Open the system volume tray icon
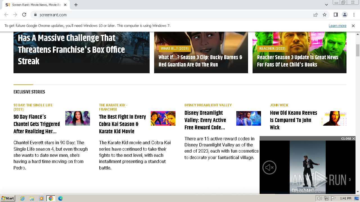Screen dimensions: 360x202 (319, 198)
